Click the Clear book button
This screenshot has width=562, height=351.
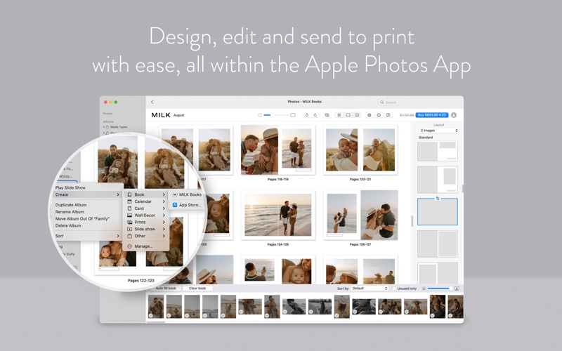point(197,289)
